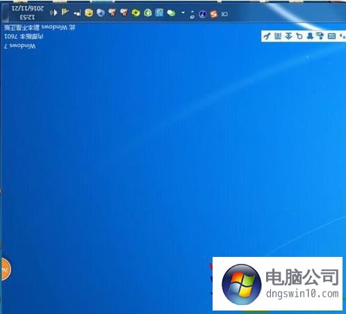Click red-white tray icon next to yellow-green icon
Image resolution: width=346 pixels, height=314 pixels.
click(x=124, y=13)
